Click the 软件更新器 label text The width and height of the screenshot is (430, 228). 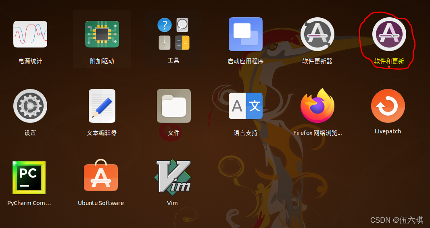[x=317, y=61]
